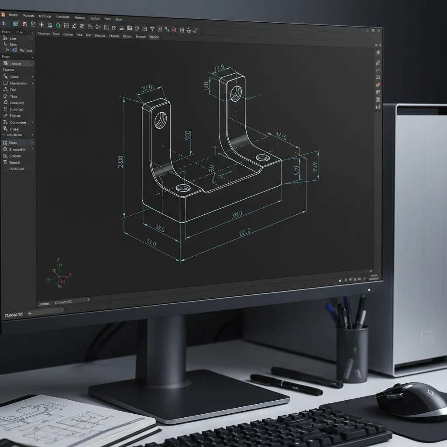This screenshot has height=447, width=447.
Task: Switch to the Sections ribbon tab
Action: coord(101,37)
